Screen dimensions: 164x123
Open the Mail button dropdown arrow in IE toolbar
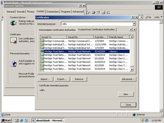coord(90,12)
